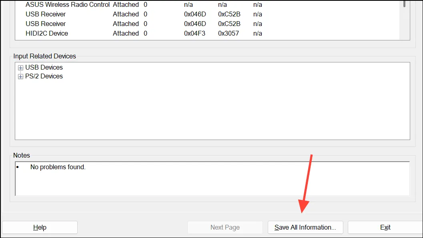Expand the PS/2 Devices node with plus icon
The image size is (423, 238).
pyautogui.click(x=20, y=76)
